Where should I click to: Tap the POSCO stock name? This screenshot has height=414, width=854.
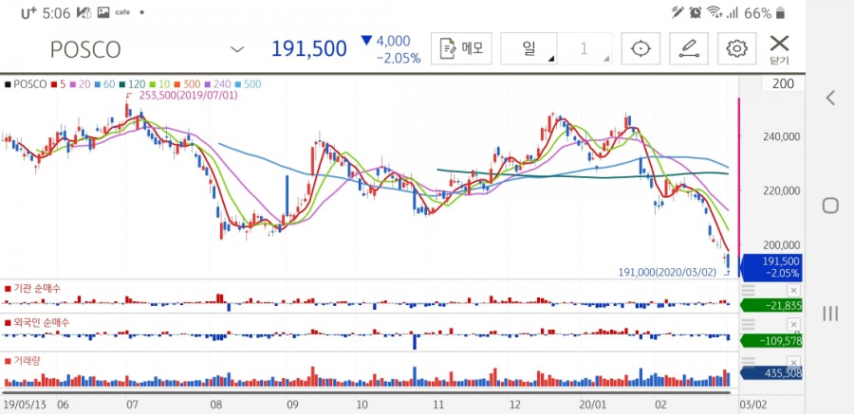(85, 50)
